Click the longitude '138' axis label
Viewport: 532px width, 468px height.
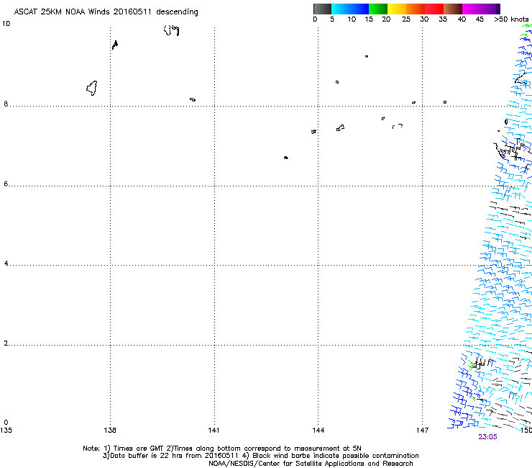click(110, 431)
